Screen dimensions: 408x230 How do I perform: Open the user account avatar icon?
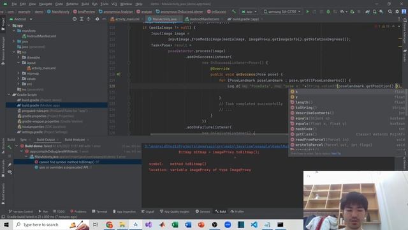tap(404, 11)
